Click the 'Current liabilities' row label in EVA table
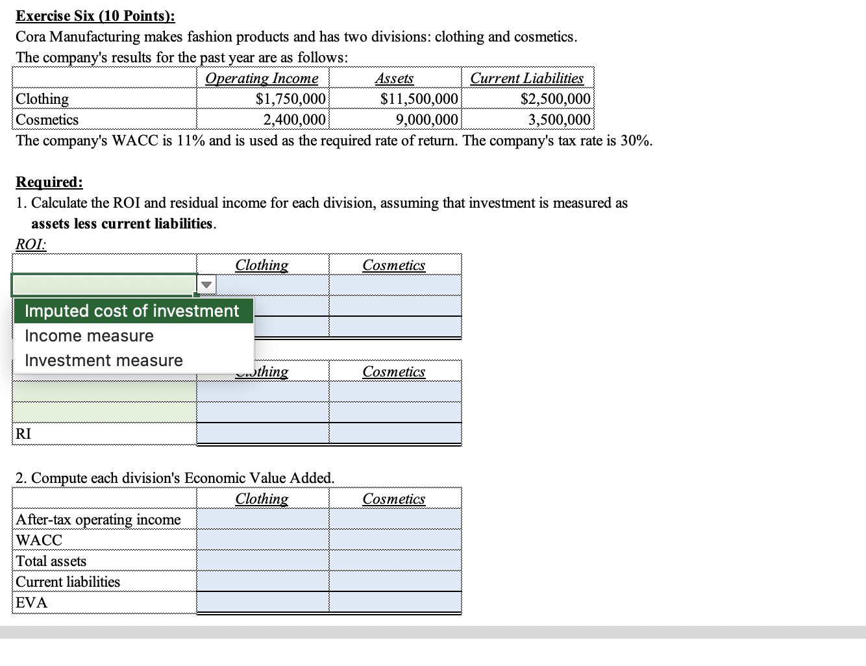This screenshot has height=666, width=866. pyautogui.click(x=68, y=582)
